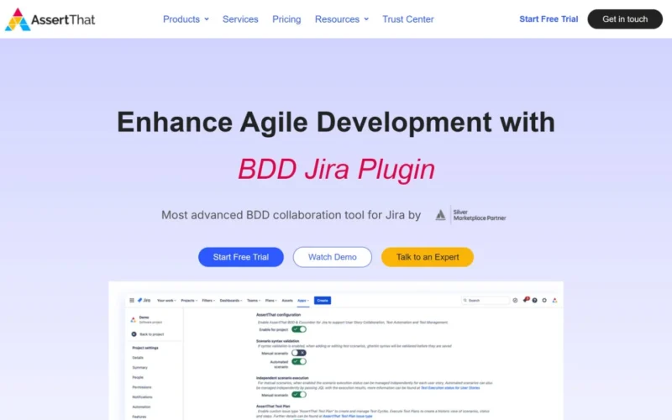Open the Test Execution status for User Stories link

(x=450, y=388)
